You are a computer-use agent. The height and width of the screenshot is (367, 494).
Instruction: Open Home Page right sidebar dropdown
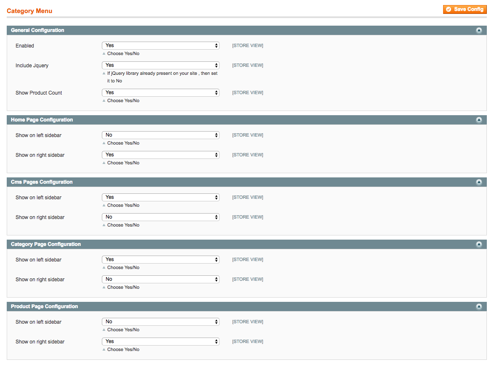pos(161,155)
